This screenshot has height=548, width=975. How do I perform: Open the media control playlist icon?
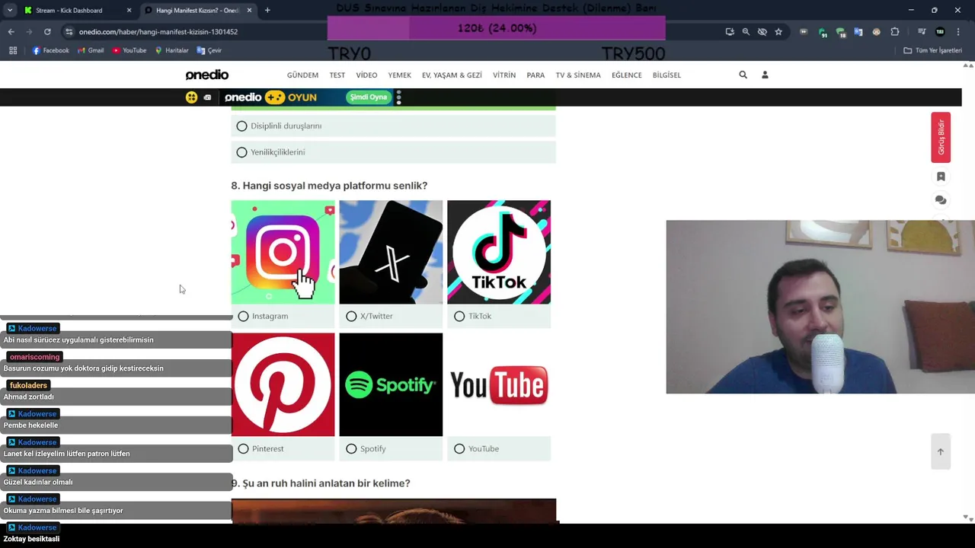pyautogui.click(x=922, y=32)
